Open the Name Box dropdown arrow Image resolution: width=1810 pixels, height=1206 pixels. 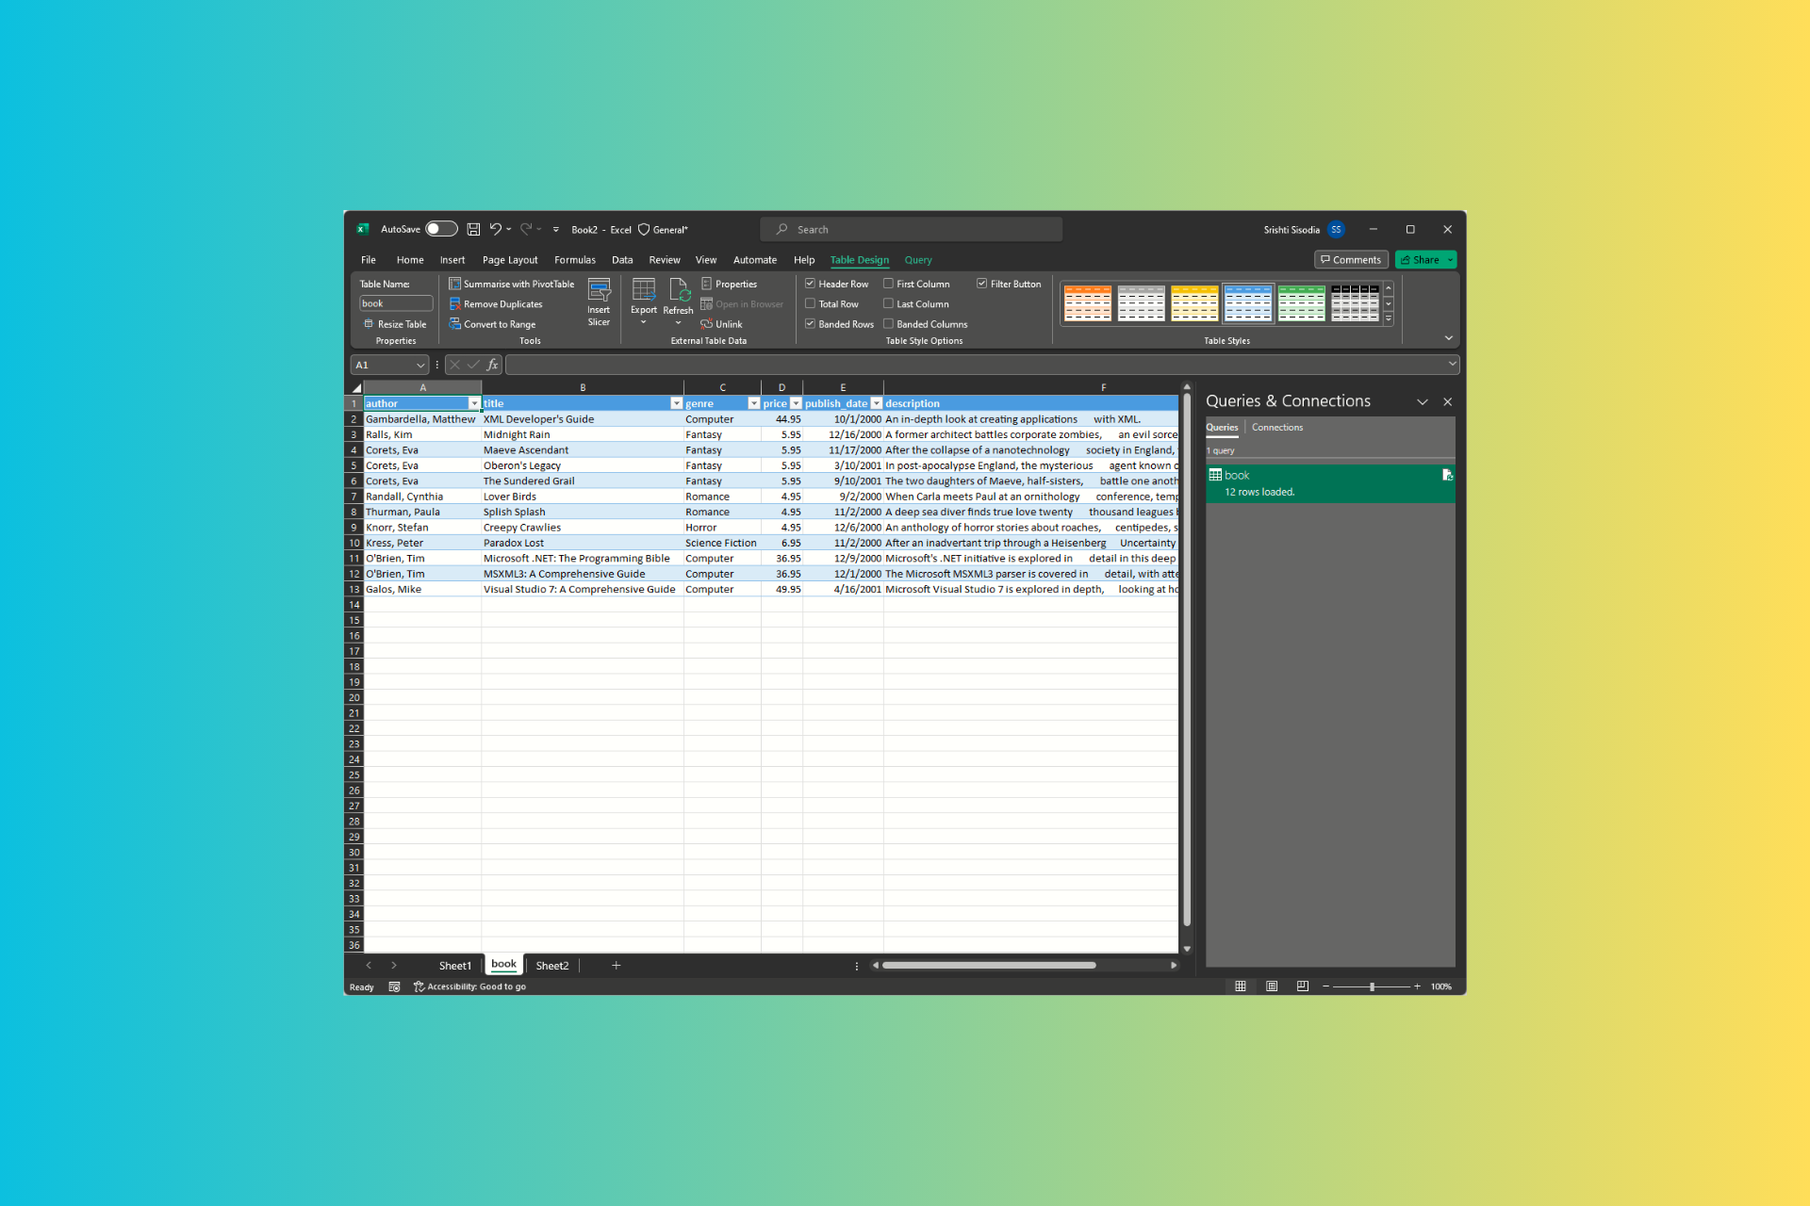[420, 365]
